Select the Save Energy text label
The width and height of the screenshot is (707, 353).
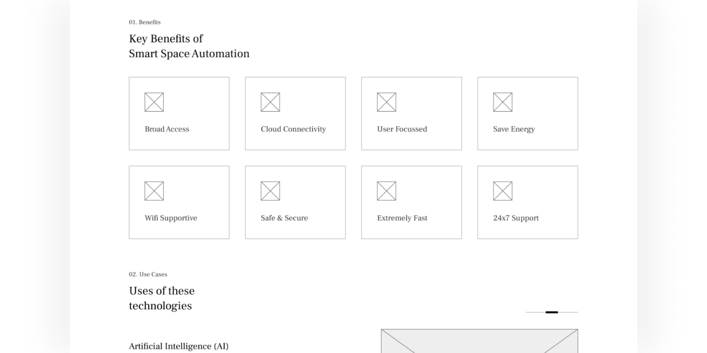click(x=514, y=129)
